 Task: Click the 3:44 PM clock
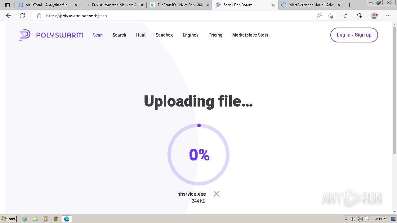[x=381, y=219]
